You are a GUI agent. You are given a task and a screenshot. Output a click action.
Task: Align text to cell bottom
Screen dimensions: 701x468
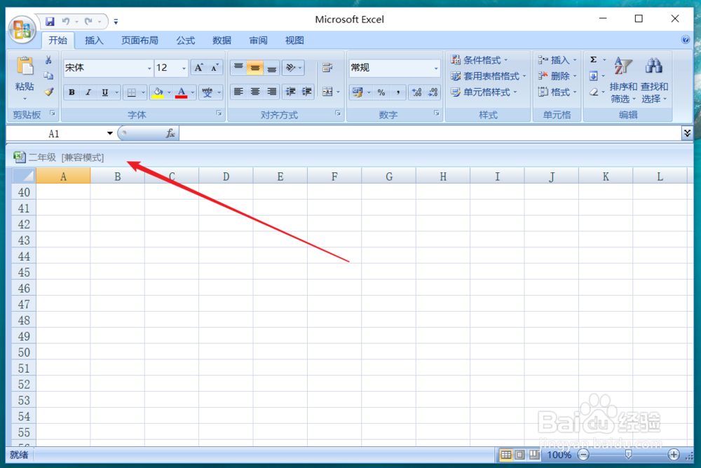(271, 67)
